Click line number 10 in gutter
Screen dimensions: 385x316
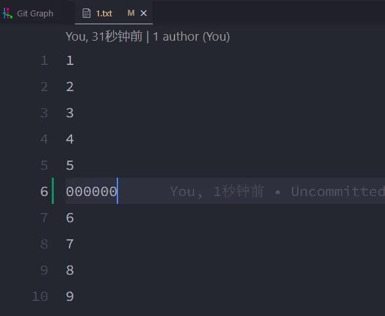40,296
